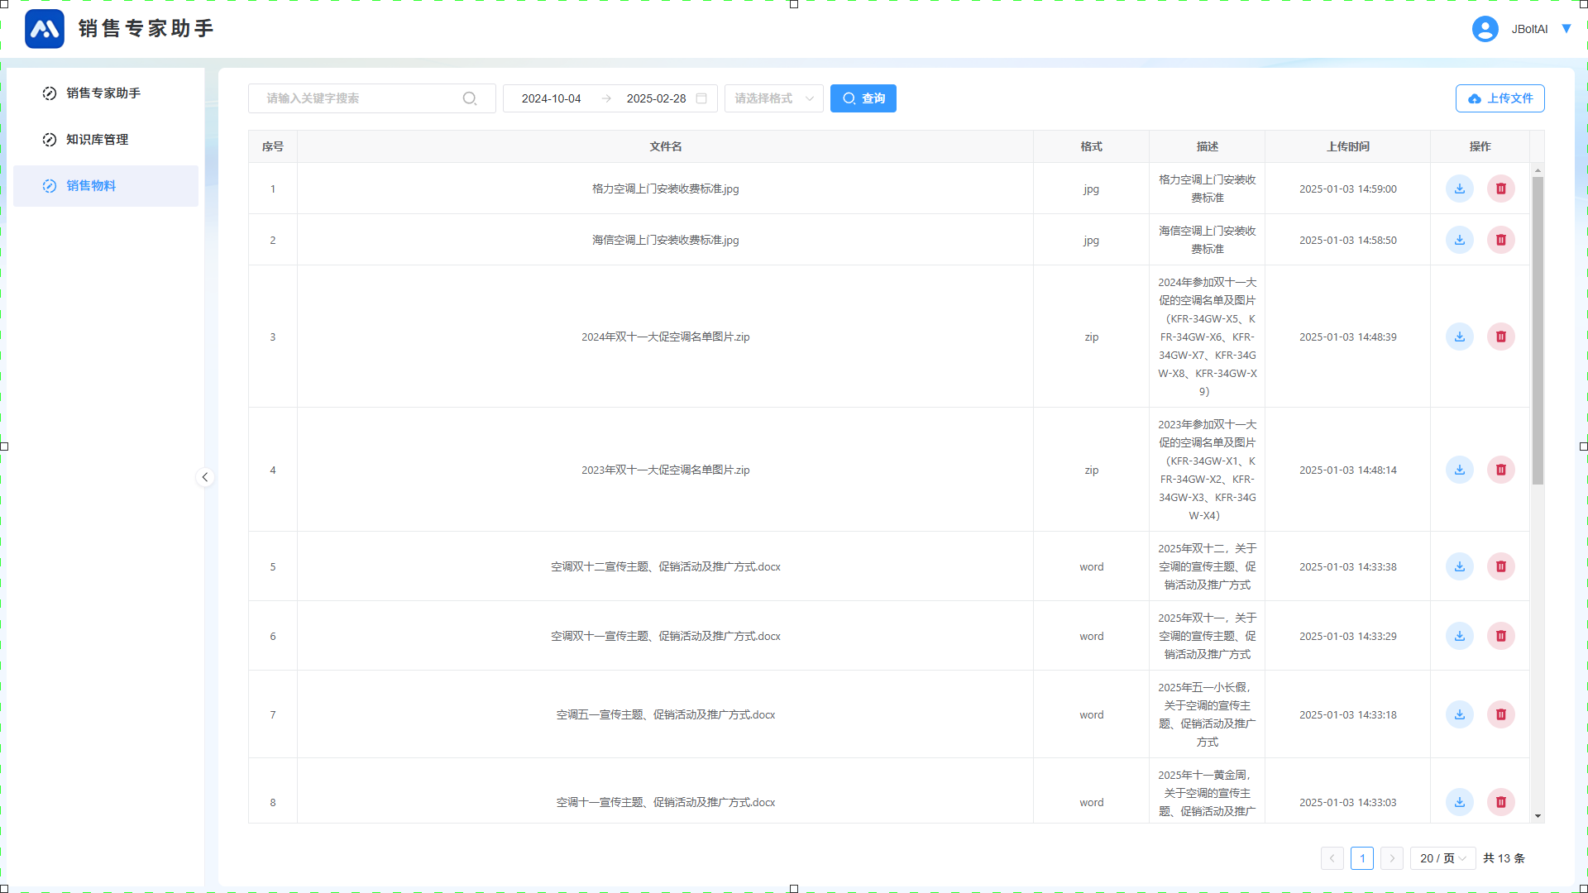1588x893 pixels.
Task: Click the next page arrow
Action: point(1392,858)
